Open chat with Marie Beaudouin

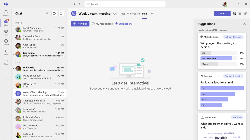(40, 77)
